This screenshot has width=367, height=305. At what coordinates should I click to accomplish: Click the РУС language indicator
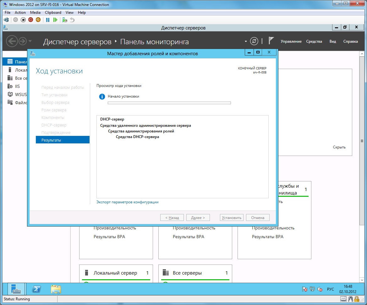(x=330, y=289)
